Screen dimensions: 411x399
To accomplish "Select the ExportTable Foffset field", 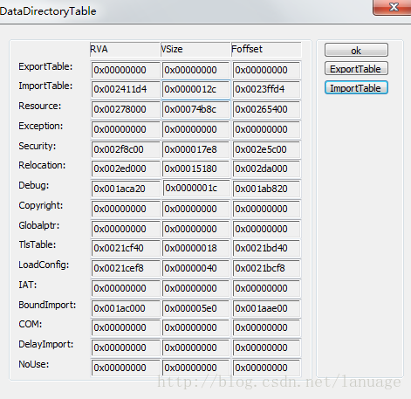I will click(x=266, y=70).
